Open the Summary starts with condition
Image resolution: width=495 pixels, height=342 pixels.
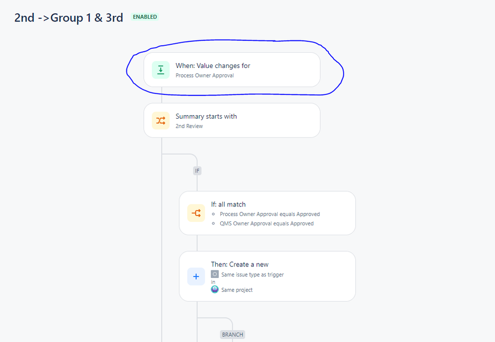tap(232, 120)
